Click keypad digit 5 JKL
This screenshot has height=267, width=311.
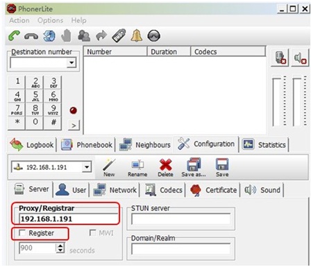pos(35,96)
